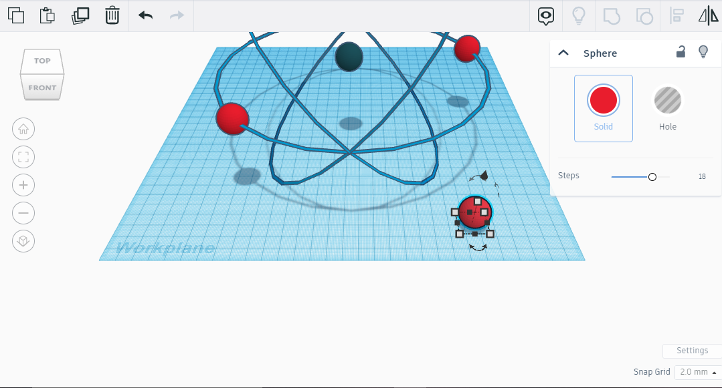722x388 pixels.
Task: Select the Flip/Mirror tool
Action: pos(708,15)
